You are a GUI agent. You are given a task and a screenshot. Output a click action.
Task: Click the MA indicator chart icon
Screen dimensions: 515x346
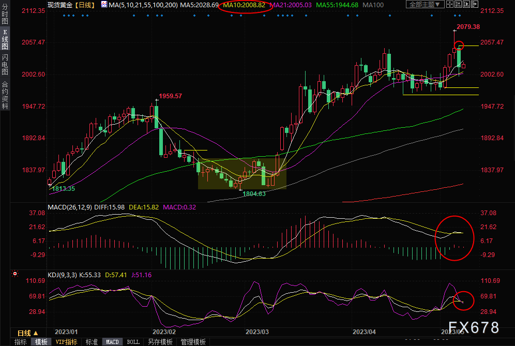[x=104, y=5]
